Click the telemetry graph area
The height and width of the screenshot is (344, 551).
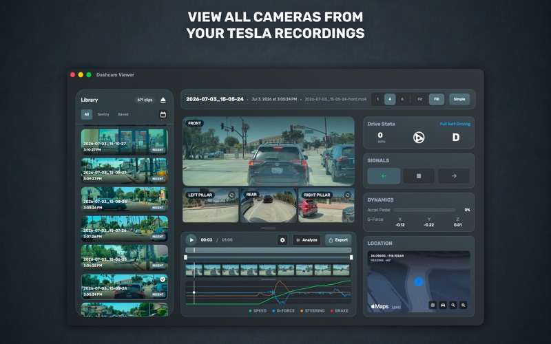[268, 292]
